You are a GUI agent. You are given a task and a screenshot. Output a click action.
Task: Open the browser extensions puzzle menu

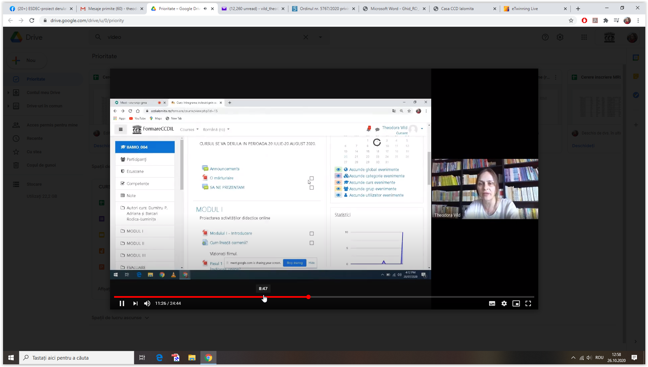pyautogui.click(x=606, y=20)
